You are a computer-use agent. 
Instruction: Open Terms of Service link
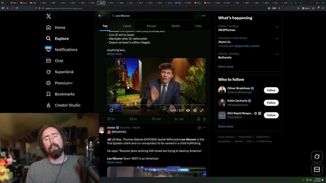(226, 137)
